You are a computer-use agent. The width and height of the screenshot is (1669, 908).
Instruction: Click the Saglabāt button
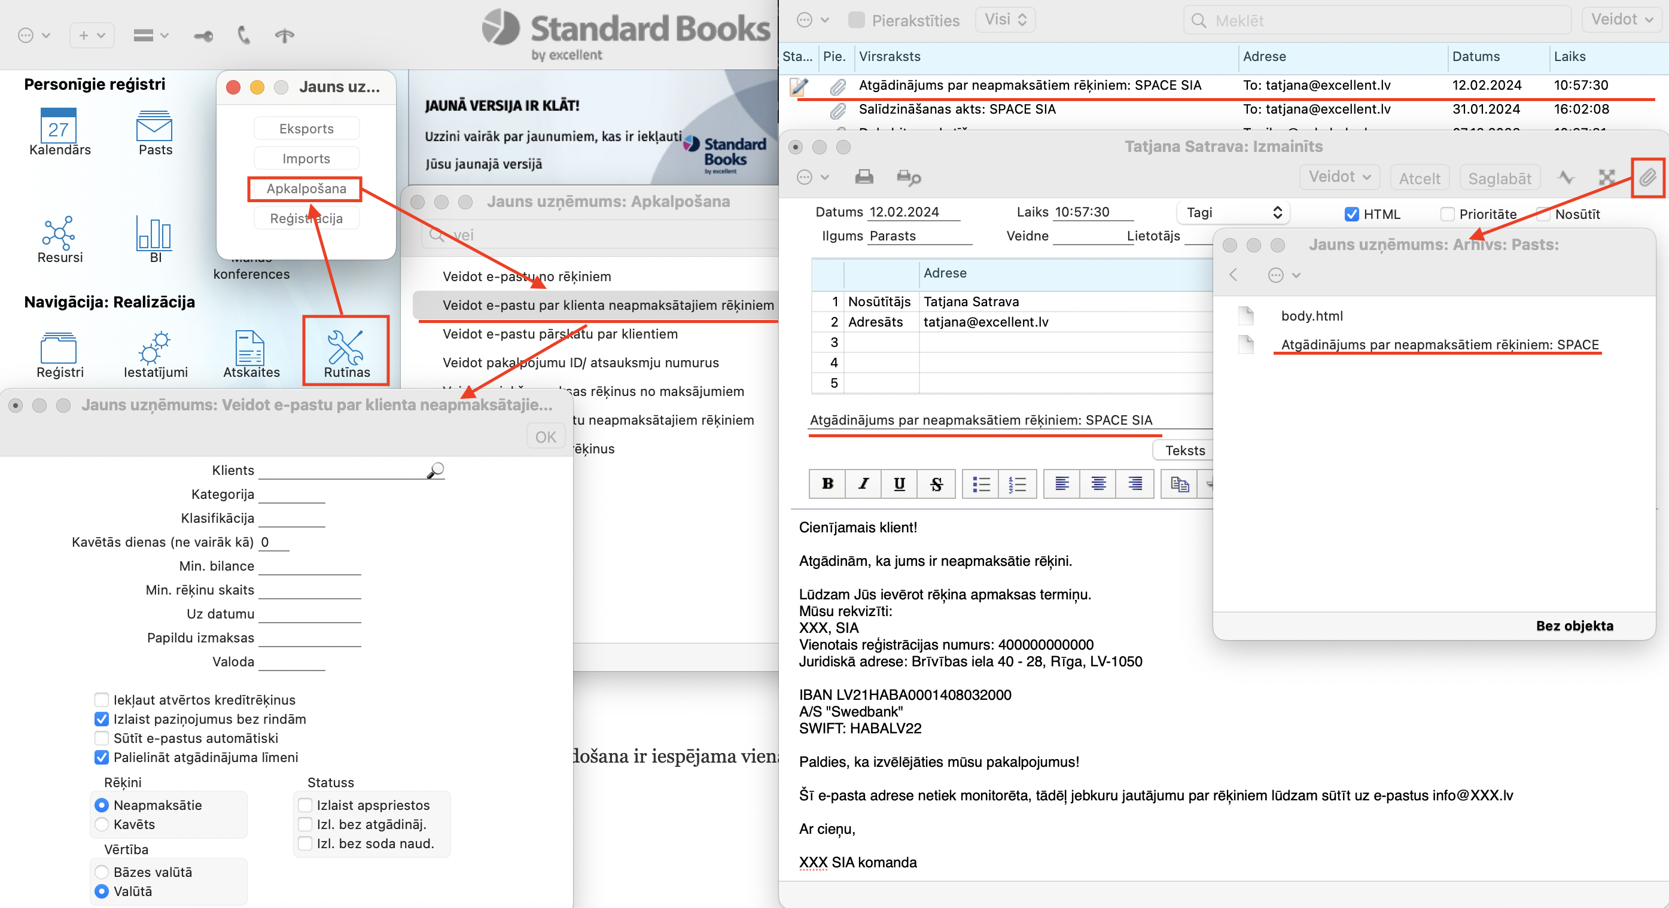[x=1499, y=178]
